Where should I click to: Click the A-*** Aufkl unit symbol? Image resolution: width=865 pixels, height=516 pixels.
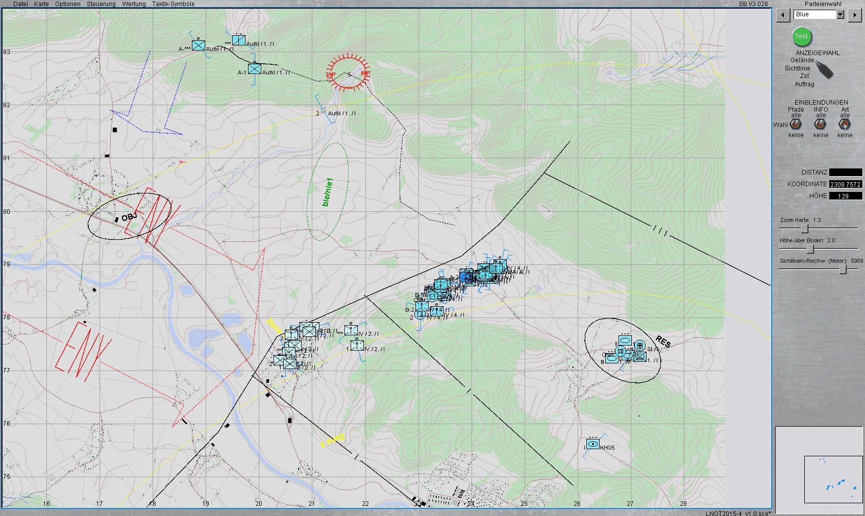tap(199, 45)
